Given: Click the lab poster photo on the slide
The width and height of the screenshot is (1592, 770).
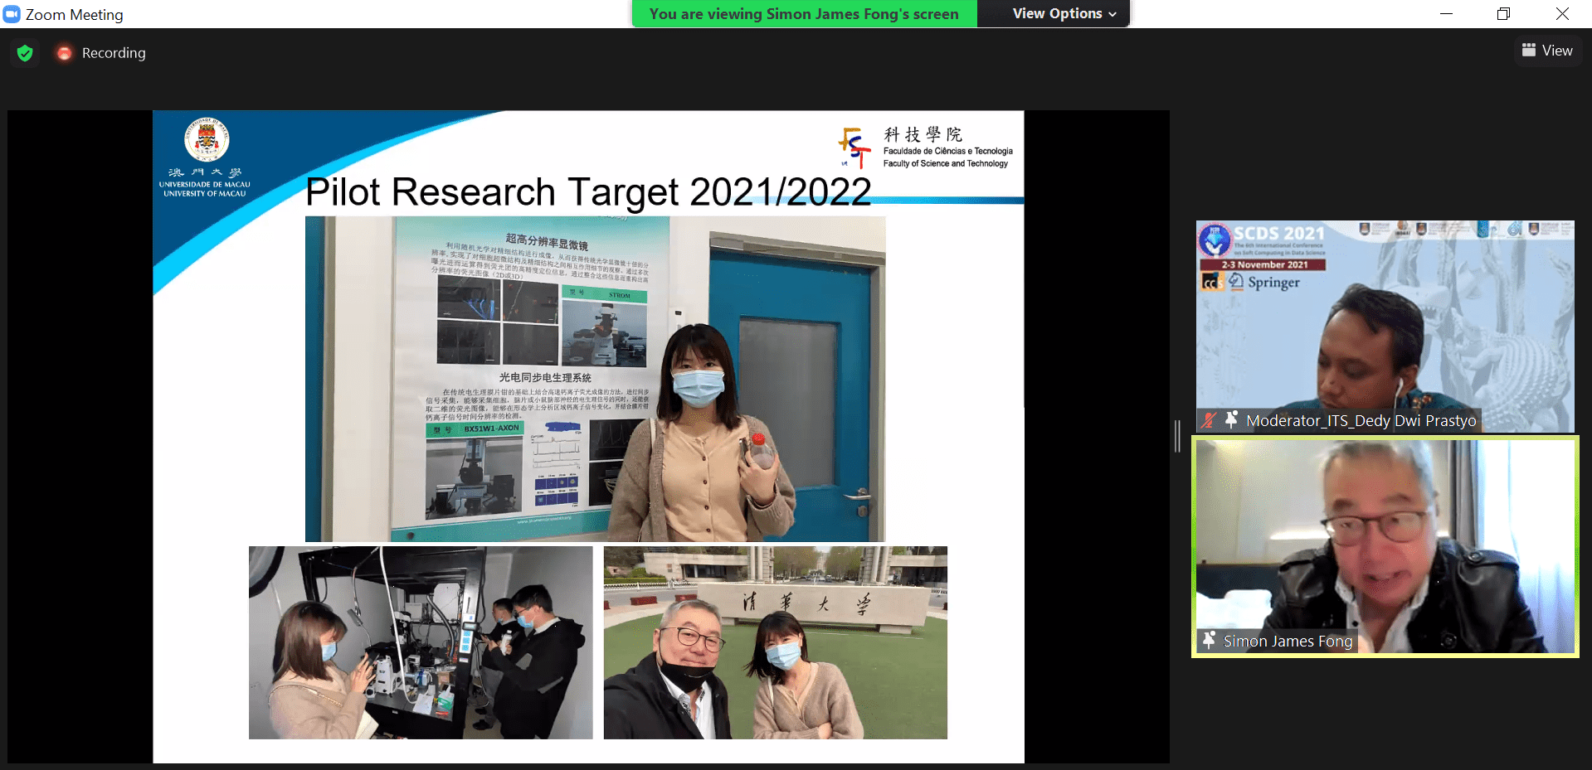Looking at the screenshot, I should pyautogui.click(x=595, y=379).
